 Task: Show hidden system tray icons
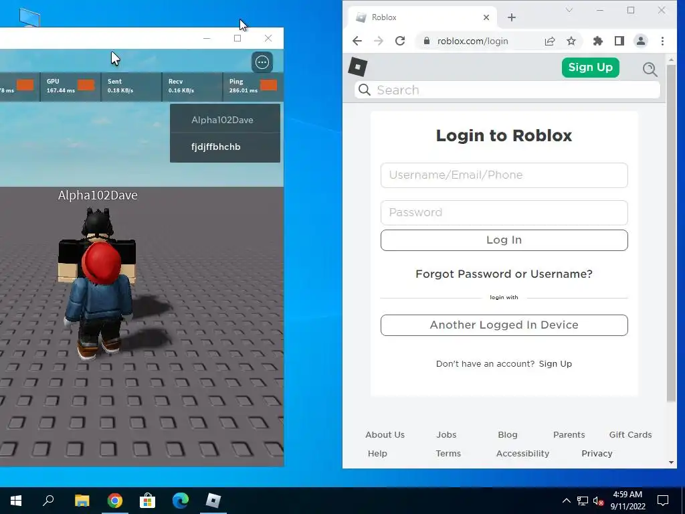pos(566,501)
